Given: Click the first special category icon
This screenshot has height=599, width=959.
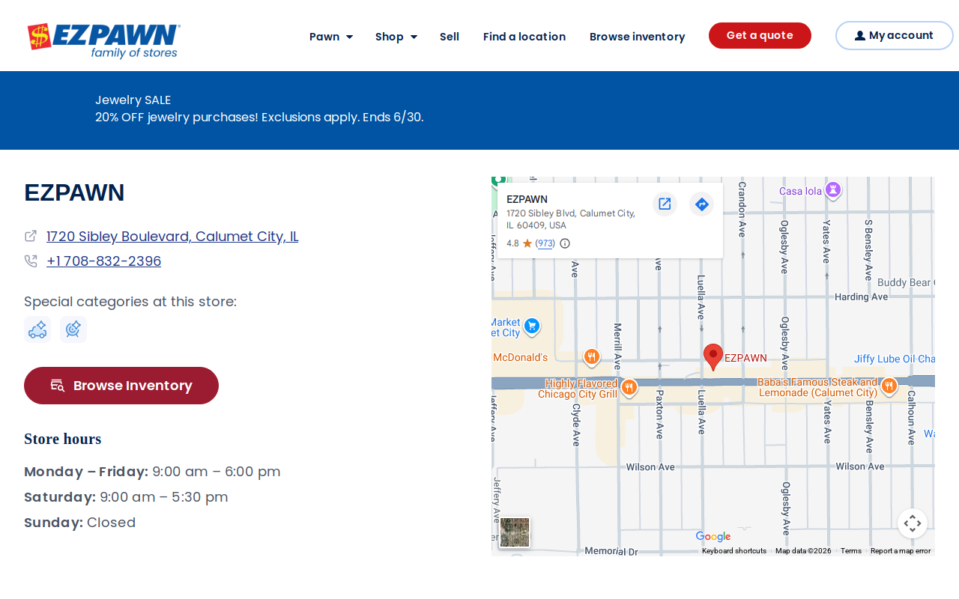Looking at the screenshot, I should (37, 329).
